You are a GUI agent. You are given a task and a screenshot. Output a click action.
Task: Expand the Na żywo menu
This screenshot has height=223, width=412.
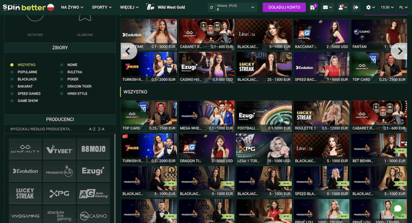[72, 7]
